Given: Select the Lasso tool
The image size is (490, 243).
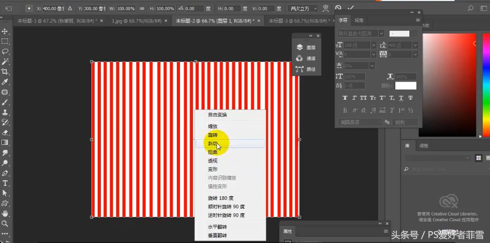Looking at the screenshot, I should [x=5, y=51].
